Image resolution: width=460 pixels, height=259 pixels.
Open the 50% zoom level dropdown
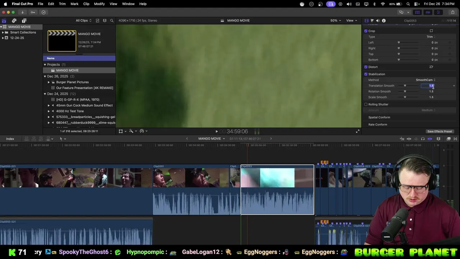336,21
